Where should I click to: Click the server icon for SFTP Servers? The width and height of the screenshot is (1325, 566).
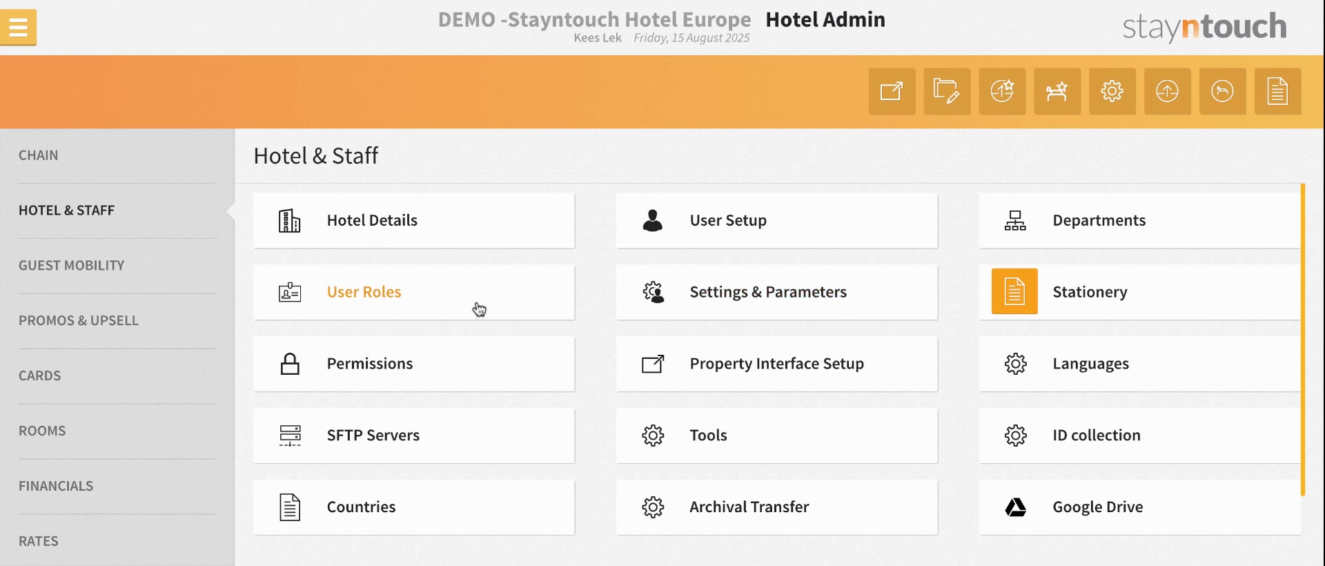[290, 436]
